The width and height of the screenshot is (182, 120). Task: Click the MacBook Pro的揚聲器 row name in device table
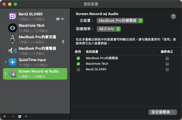pyautogui.click(x=102, y=58)
